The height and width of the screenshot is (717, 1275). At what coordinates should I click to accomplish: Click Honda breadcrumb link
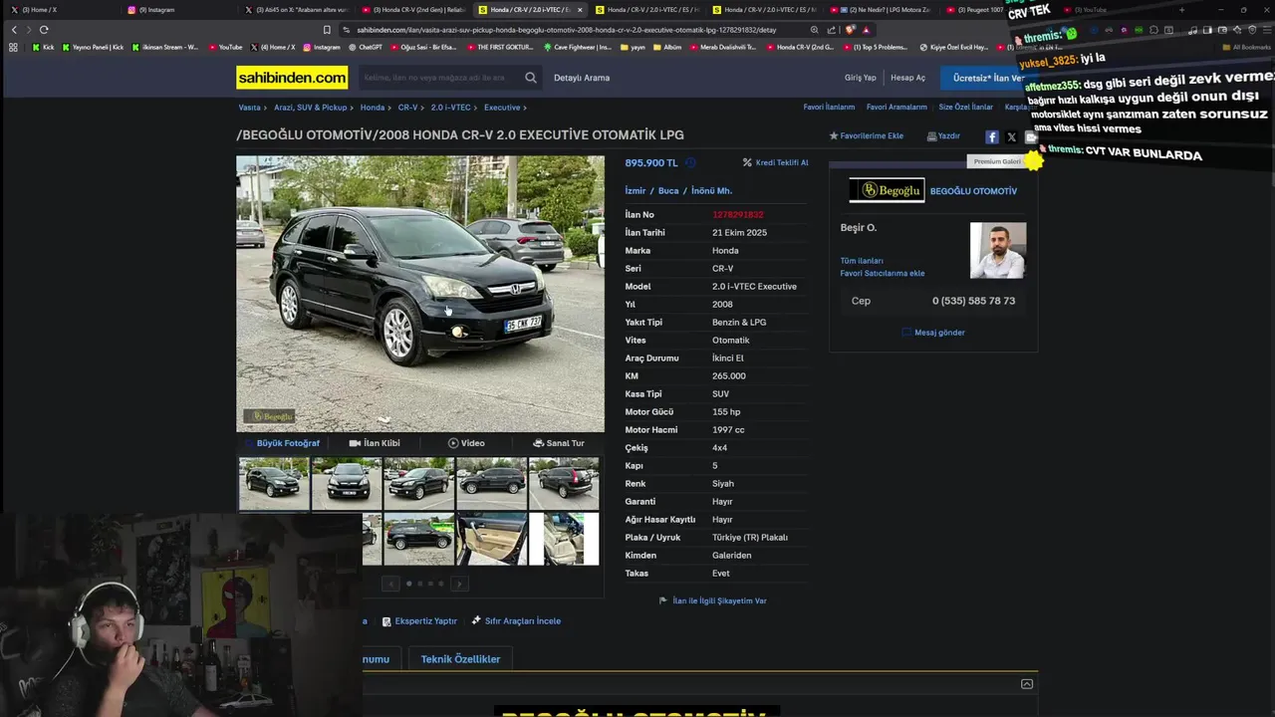point(373,108)
